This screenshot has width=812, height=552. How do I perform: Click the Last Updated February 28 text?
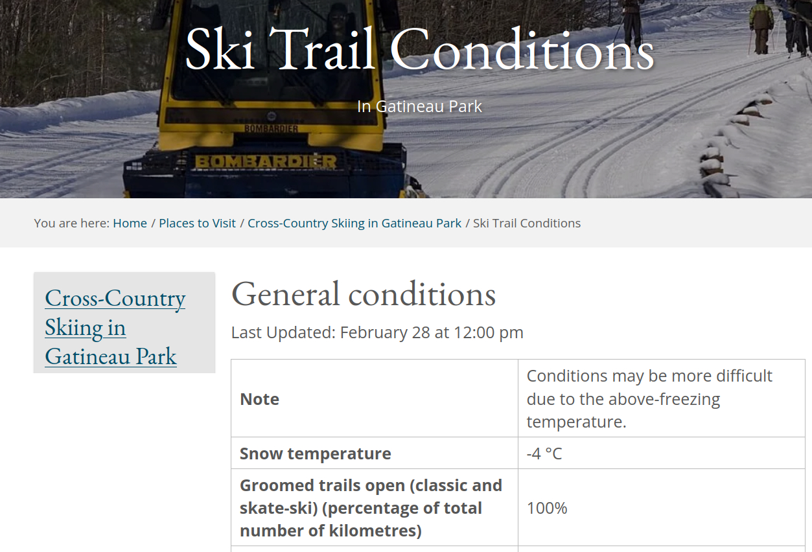coord(377,333)
